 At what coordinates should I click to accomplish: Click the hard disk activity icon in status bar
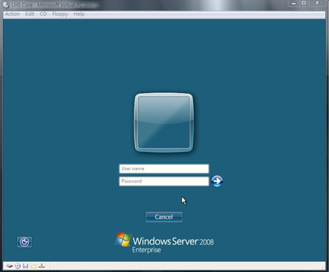(9, 266)
